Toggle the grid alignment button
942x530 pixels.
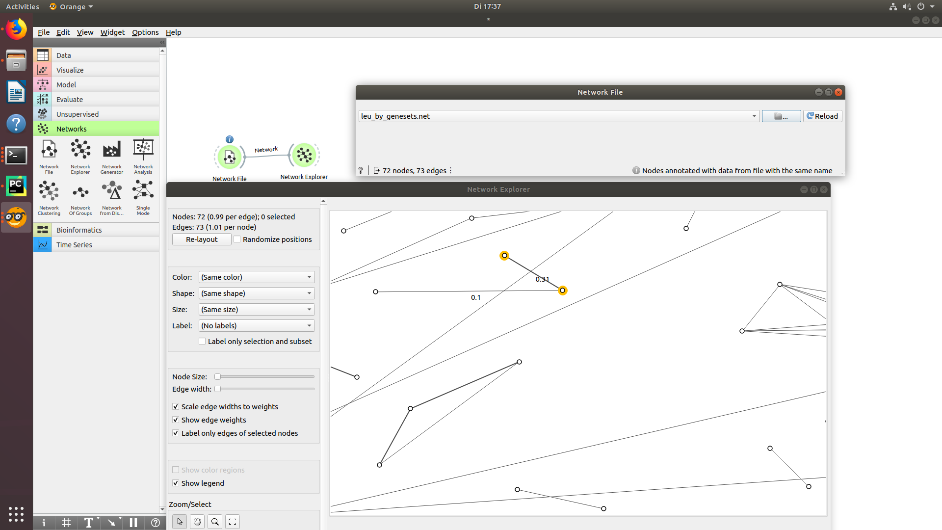pyautogui.click(x=66, y=523)
